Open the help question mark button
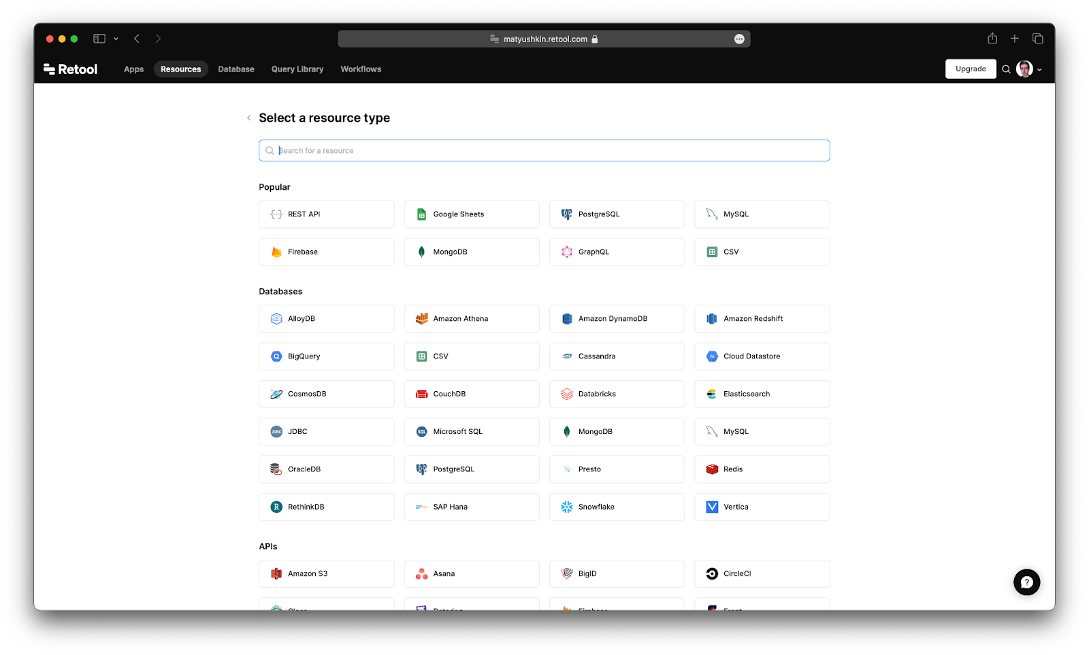This screenshot has height=655, width=1089. (x=1027, y=582)
